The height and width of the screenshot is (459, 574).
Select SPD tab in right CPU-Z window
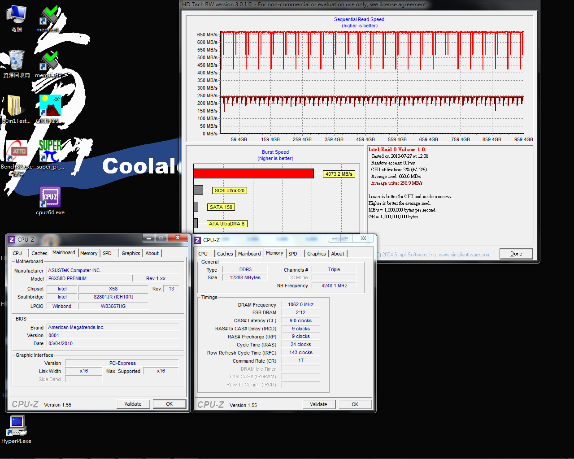[x=293, y=254]
